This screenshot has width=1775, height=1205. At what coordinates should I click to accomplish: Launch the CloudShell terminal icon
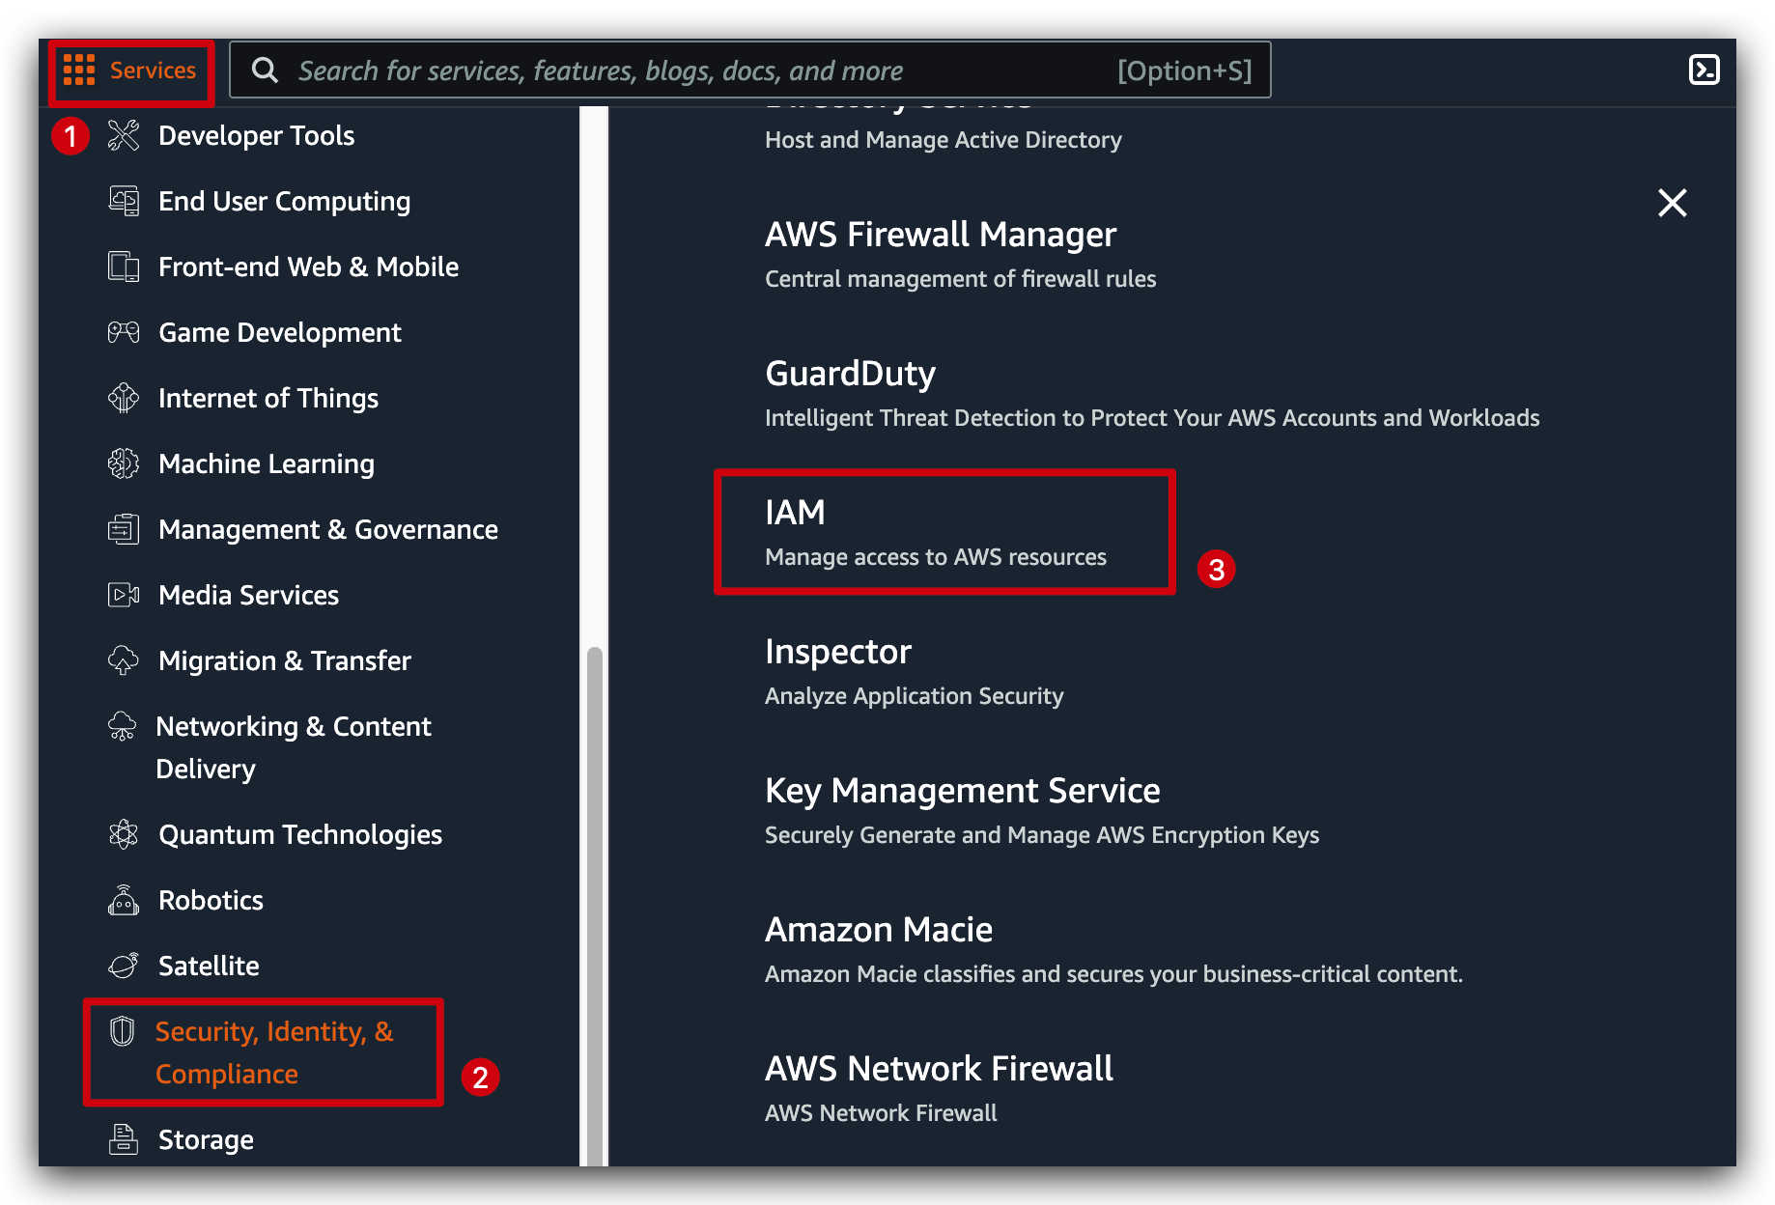(1704, 70)
